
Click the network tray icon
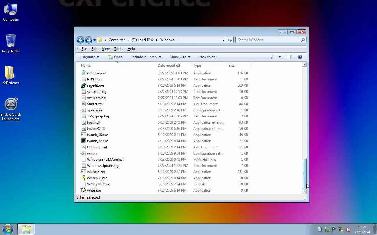click(x=341, y=229)
